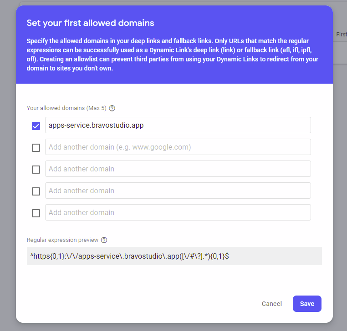Cancel the allowed domains dialog
Viewport: 347px width, 331px height.
tap(272, 304)
